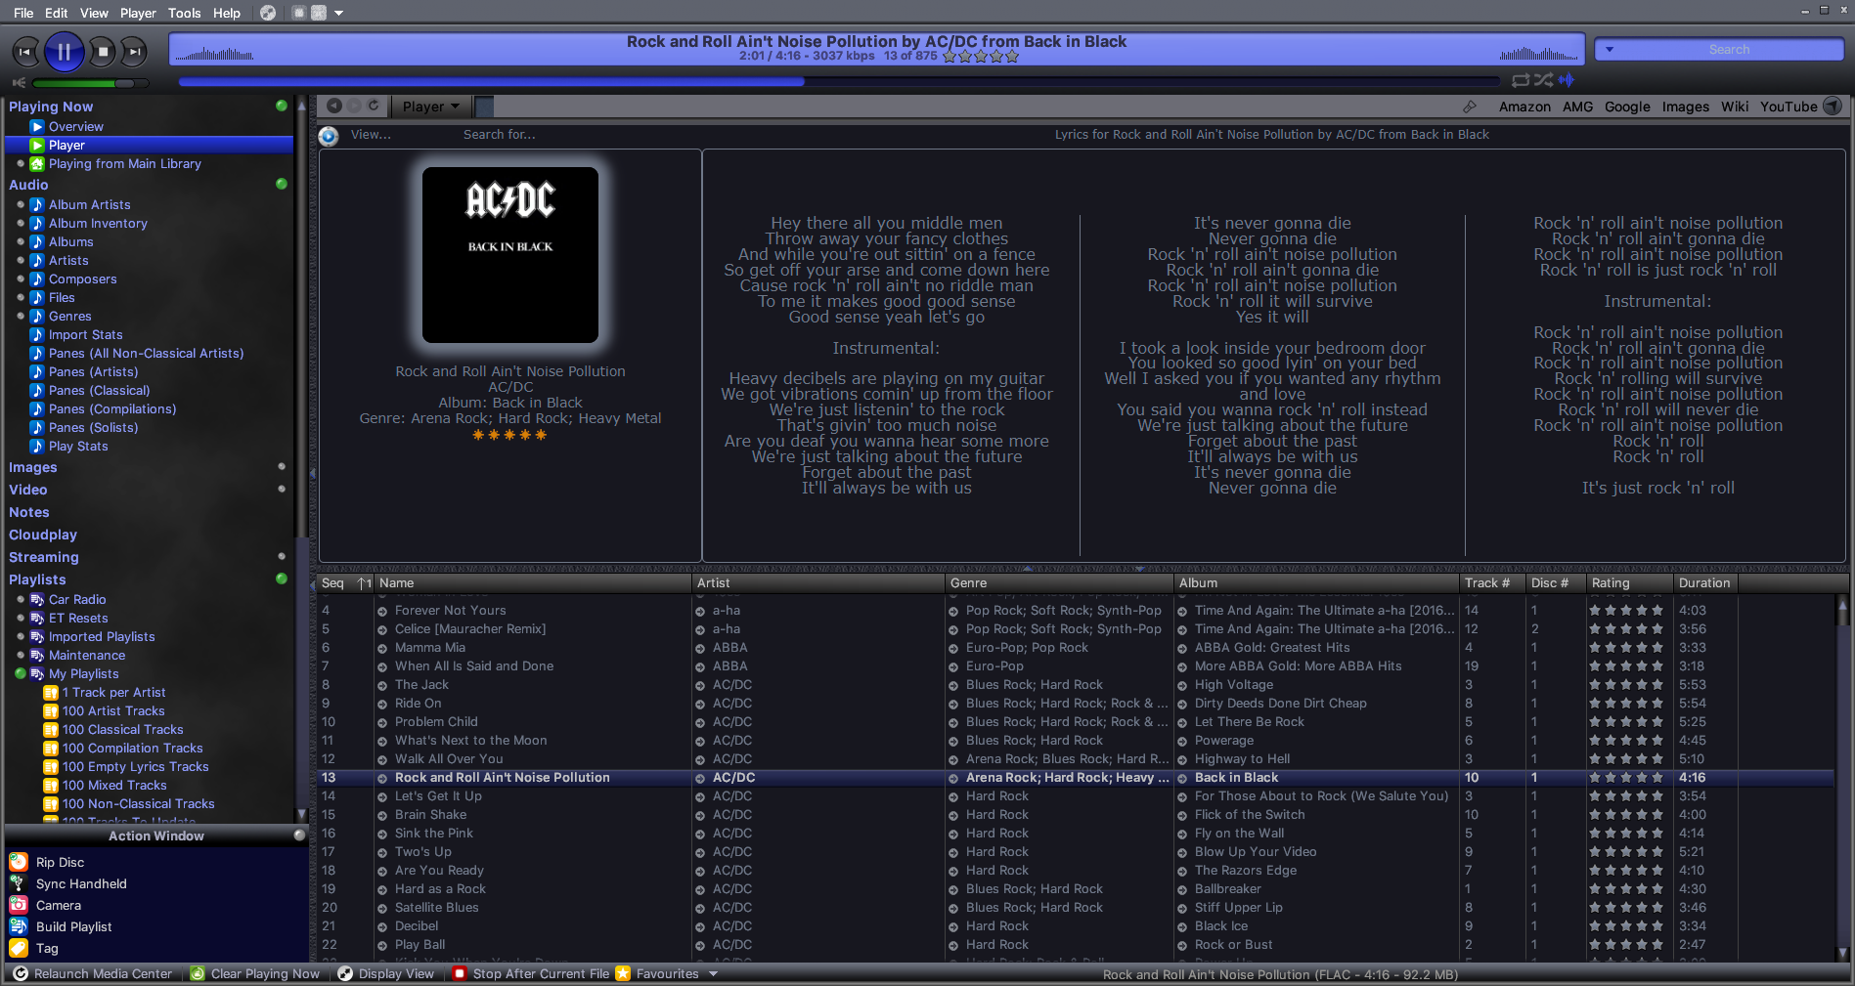Open the AMG link
1855x986 pixels.
tap(1577, 107)
